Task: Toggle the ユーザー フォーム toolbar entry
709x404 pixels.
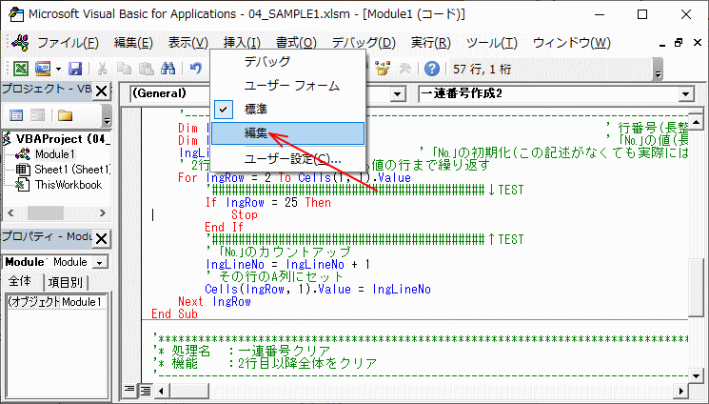Action: tap(288, 86)
